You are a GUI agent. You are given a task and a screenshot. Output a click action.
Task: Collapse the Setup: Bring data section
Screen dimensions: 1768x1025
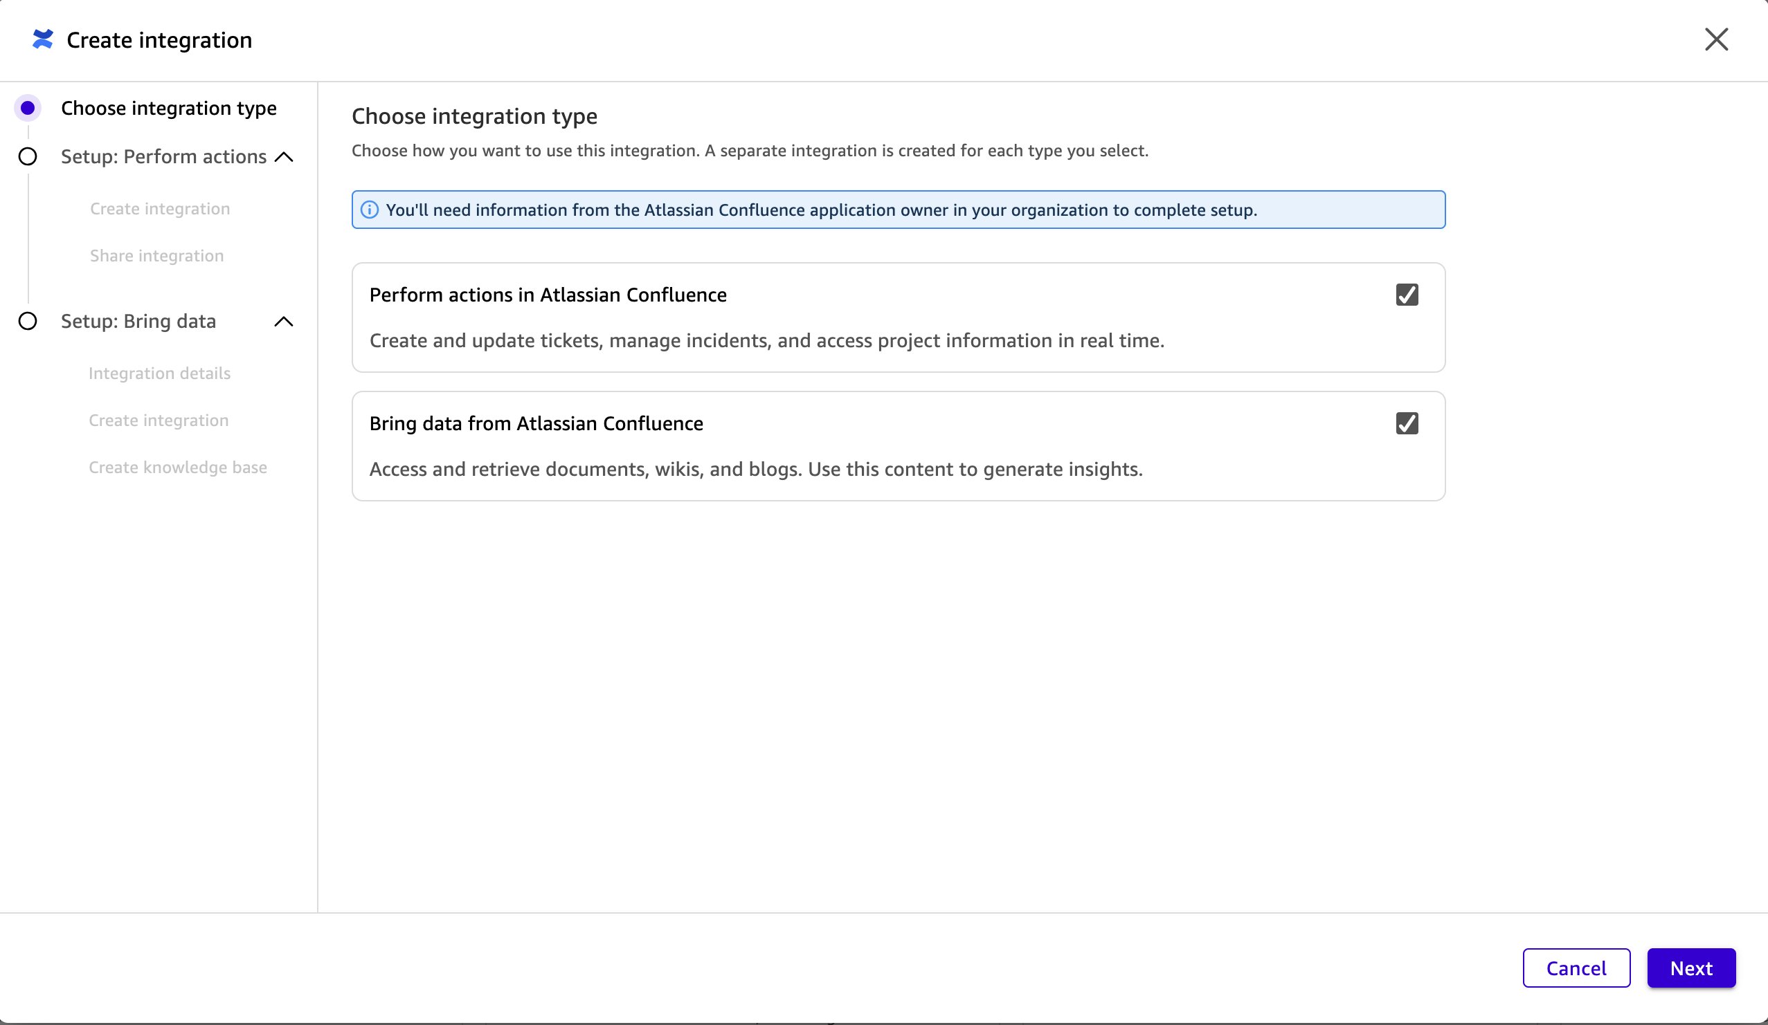[284, 321]
